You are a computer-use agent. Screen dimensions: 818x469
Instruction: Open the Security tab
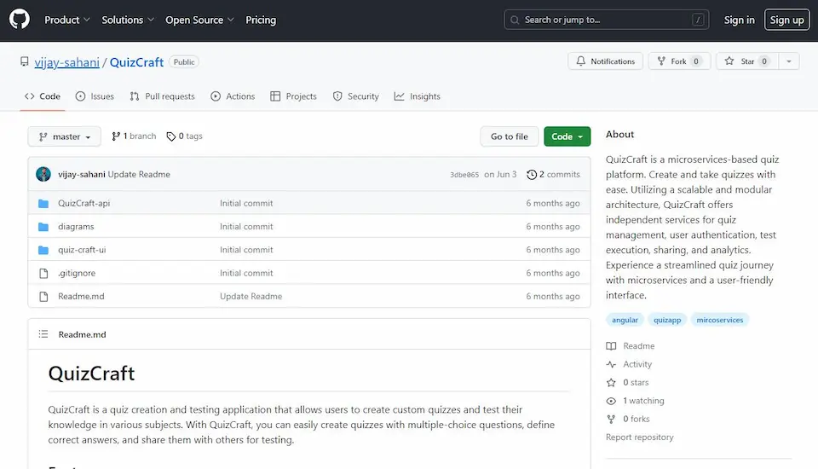click(x=356, y=96)
